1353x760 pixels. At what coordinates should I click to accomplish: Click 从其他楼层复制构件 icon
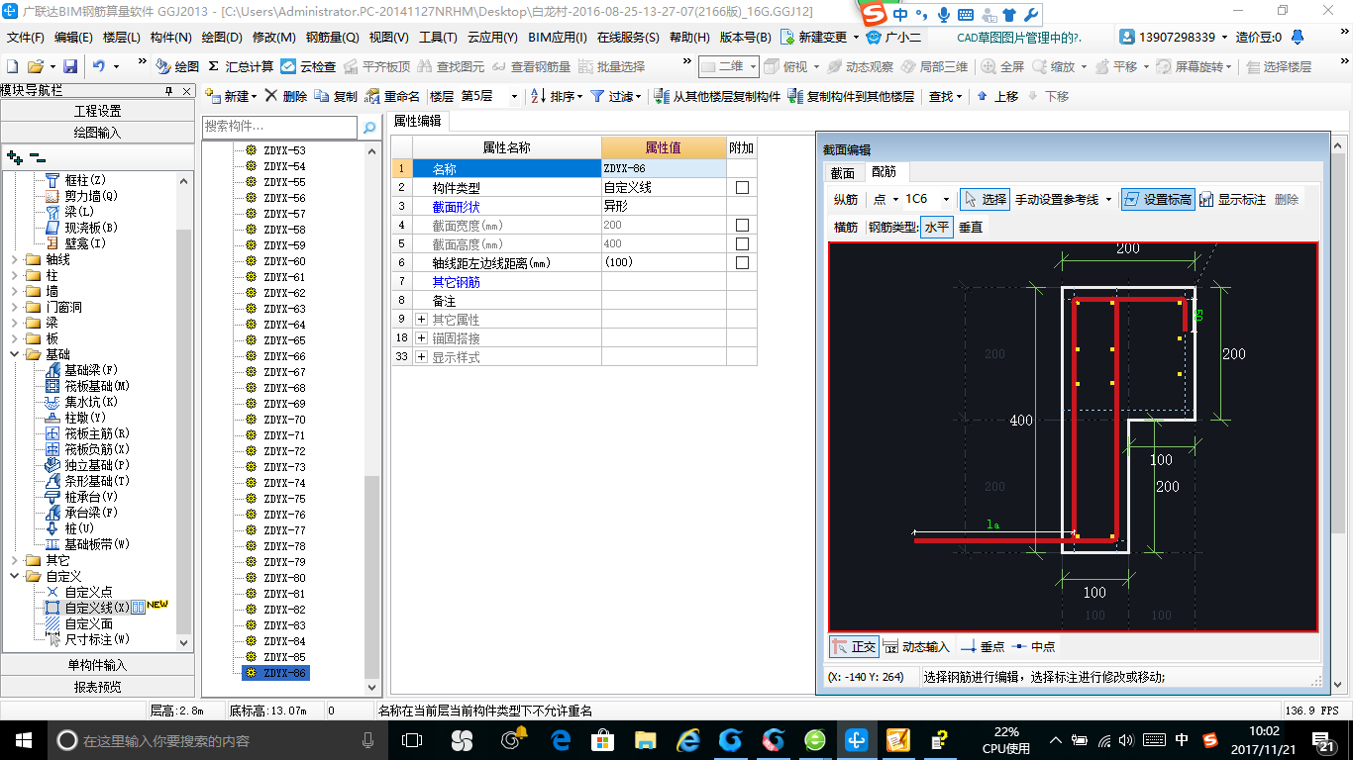click(x=661, y=96)
